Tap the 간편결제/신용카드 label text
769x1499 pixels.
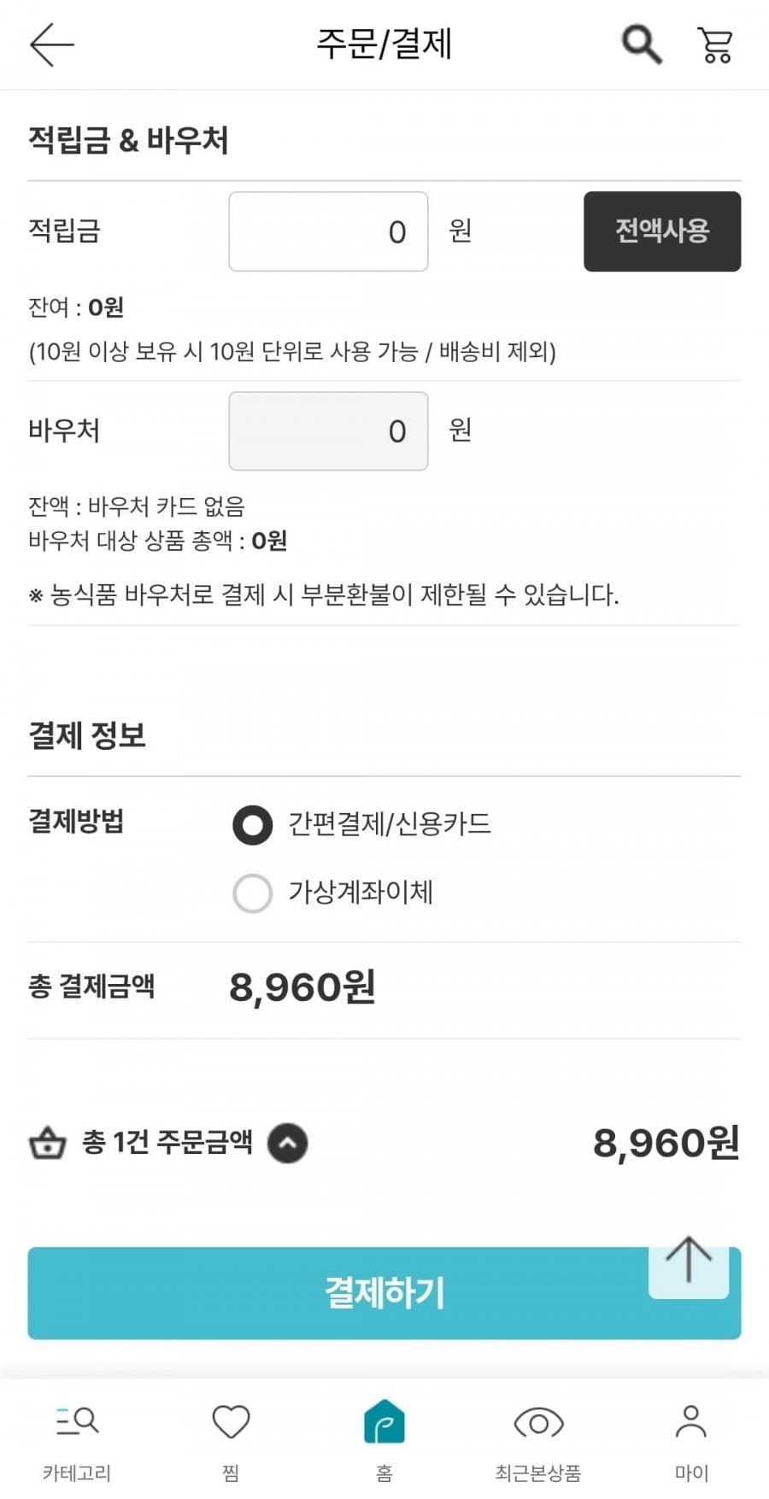[390, 824]
